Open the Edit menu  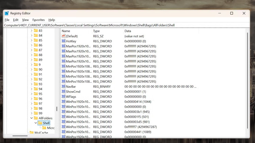[16, 20]
